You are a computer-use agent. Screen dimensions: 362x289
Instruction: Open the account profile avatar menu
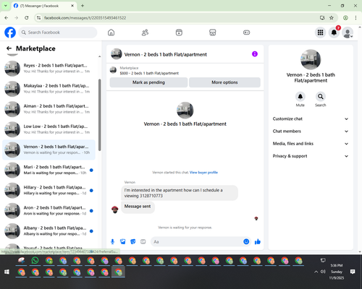pos(348,33)
